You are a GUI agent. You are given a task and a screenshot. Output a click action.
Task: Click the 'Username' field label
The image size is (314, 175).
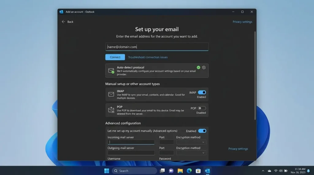pyautogui.click(x=114, y=158)
